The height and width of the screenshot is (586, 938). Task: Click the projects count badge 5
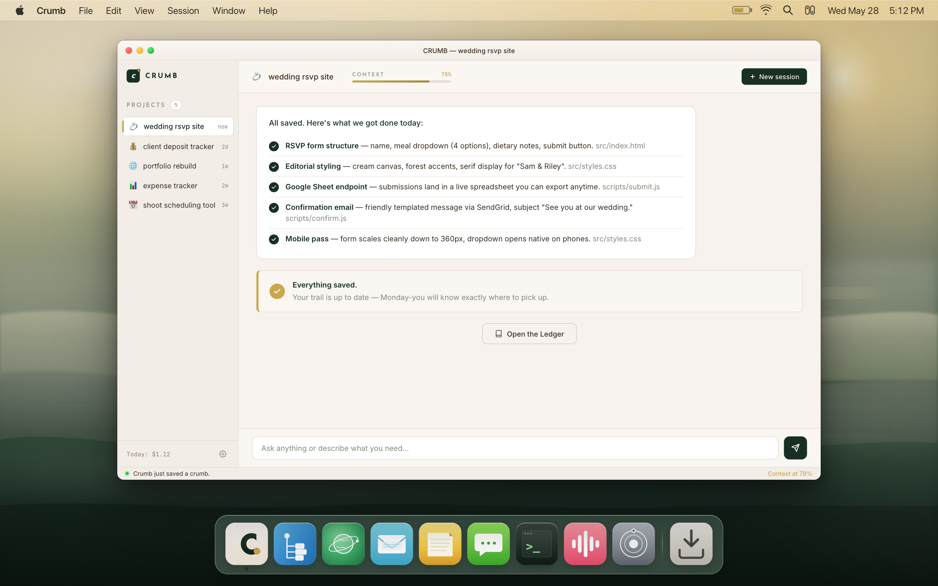(176, 105)
